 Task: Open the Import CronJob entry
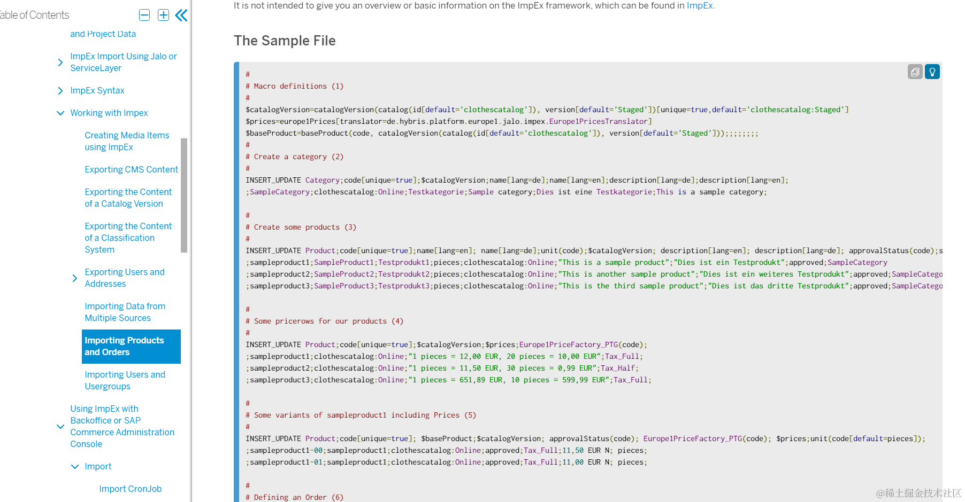131,489
